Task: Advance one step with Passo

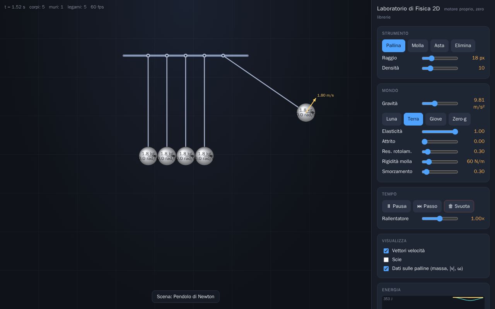Action: point(427,206)
